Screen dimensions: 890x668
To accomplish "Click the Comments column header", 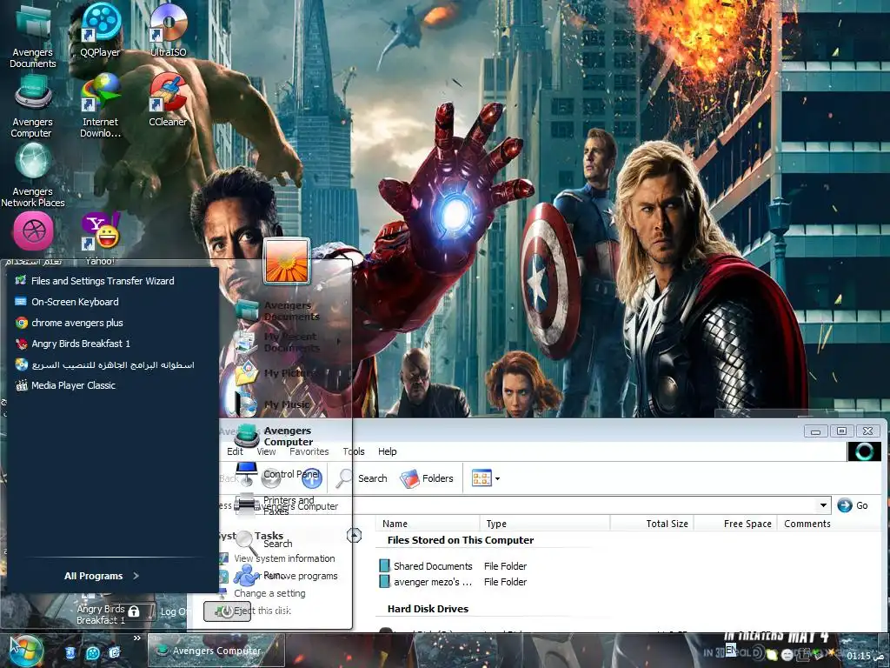I will click(807, 523).
